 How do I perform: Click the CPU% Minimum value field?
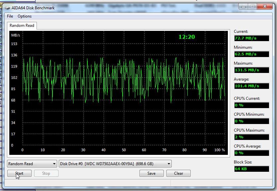click(251, 121)
